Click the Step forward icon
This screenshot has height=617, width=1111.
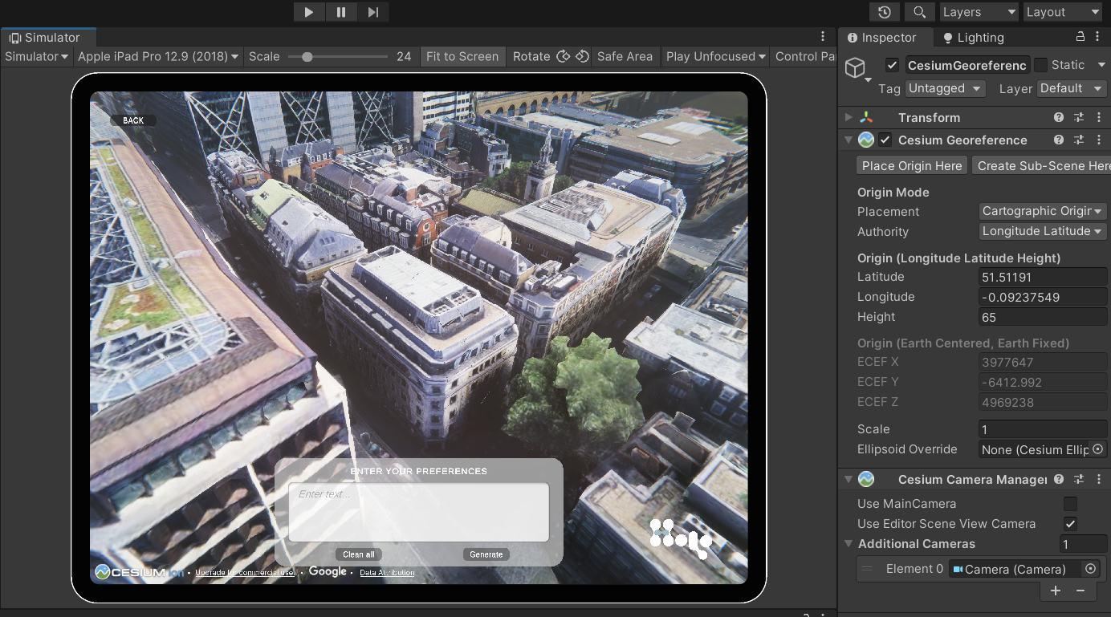pyautogui.click(x=373, y=12)
